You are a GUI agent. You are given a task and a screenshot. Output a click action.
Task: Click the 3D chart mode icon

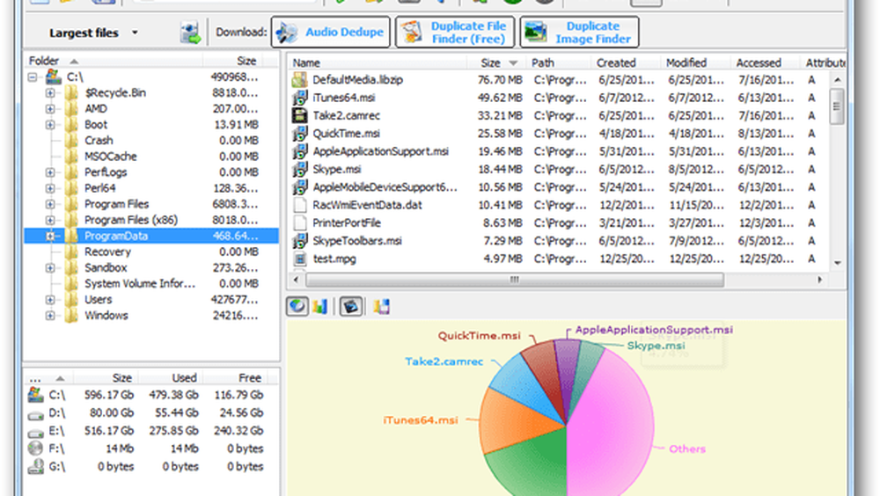click(x=349, y=306)
